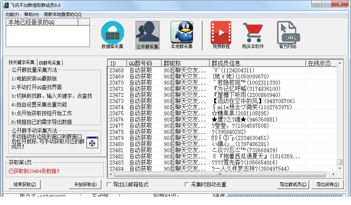Enable 导出以邮箱格式 checkbox
The height and width of the screenshot is (205, 351).
(x=109, y=185)
